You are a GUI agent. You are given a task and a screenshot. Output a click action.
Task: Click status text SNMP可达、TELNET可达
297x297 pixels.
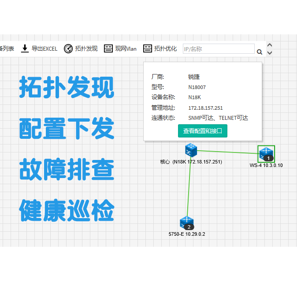coord(218,118)
